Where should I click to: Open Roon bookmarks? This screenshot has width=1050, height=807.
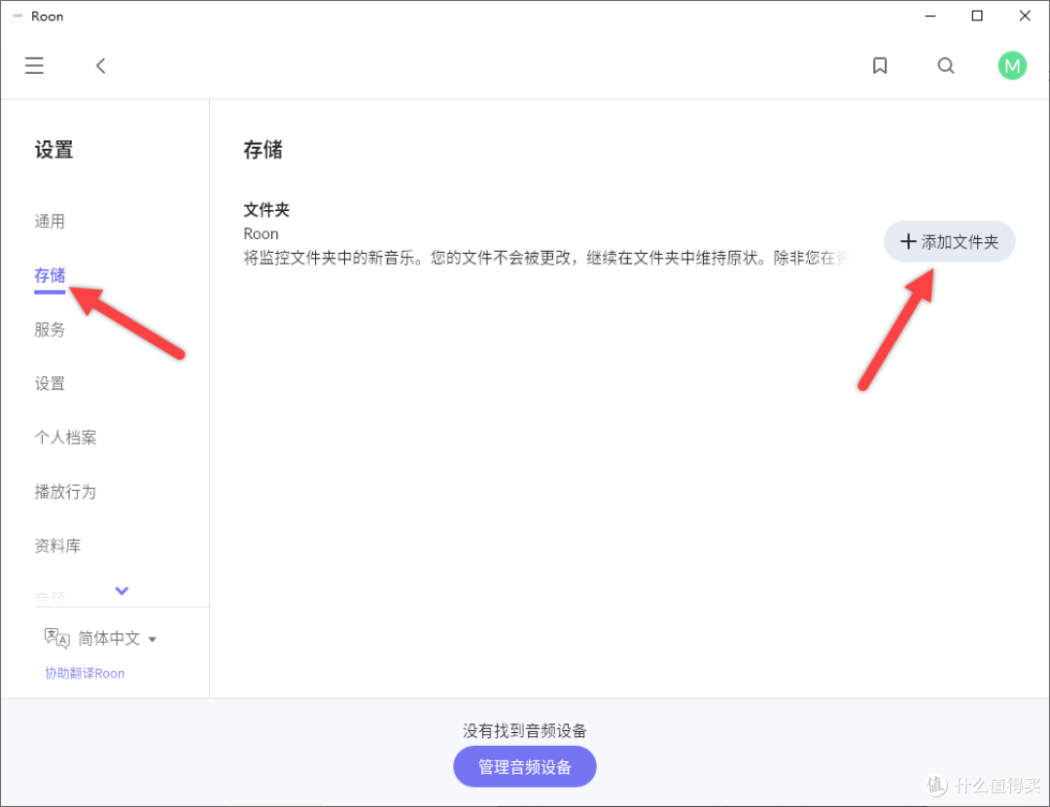tap(880, 65)
